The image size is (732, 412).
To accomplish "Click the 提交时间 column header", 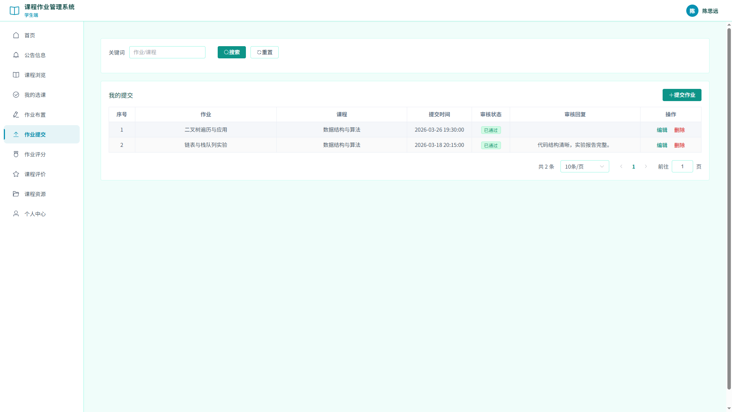I will pos(439,114).
